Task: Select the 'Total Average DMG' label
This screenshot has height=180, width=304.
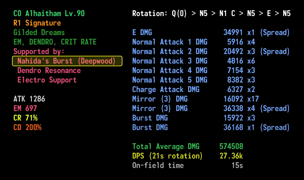Action: click(x=166, y=147)
